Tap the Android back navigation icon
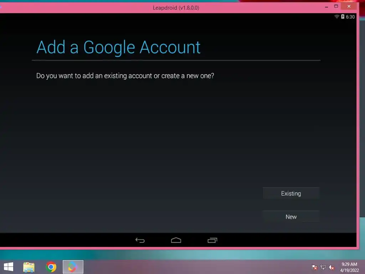Screen dimensions: 365x274 point(140,240)
